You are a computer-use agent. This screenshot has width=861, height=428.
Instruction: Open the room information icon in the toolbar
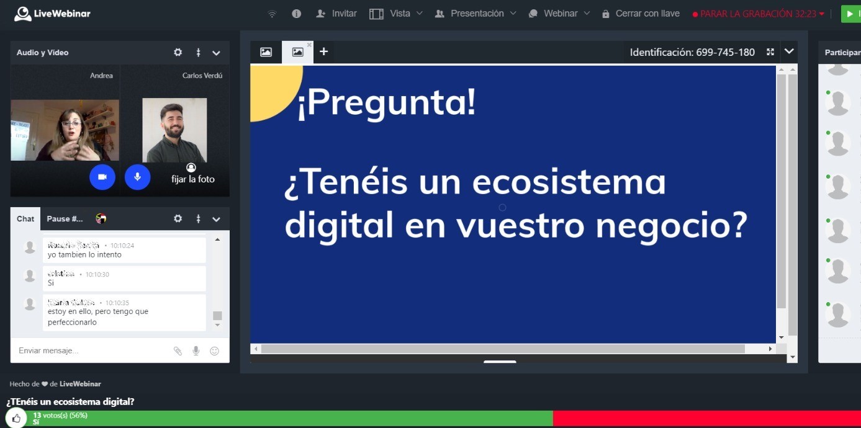296,13
